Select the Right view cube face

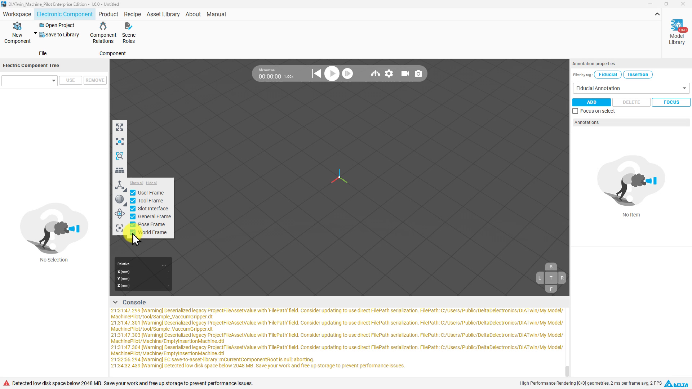pos(562,278)
